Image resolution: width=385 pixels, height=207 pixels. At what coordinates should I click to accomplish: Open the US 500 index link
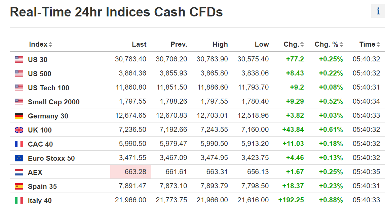pos(40,74)
